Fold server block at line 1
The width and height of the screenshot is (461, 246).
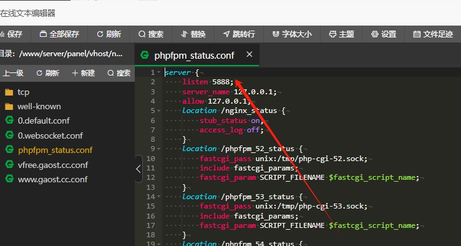coord(159,72)
